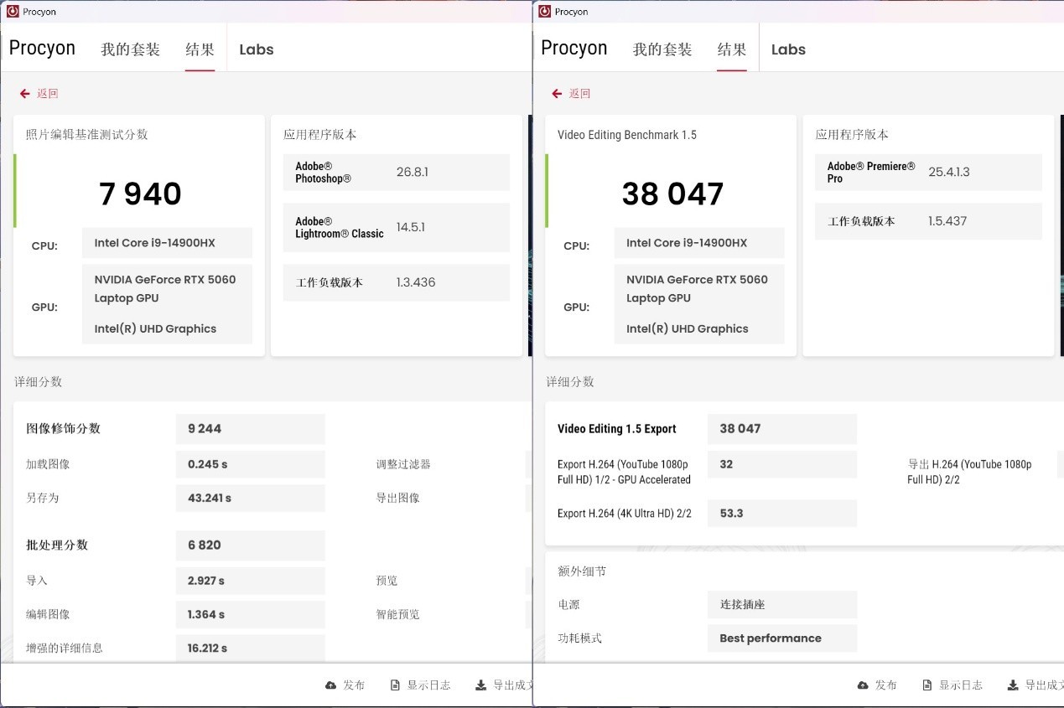Click 另存为 value 43.241 s

pos(250,498)
